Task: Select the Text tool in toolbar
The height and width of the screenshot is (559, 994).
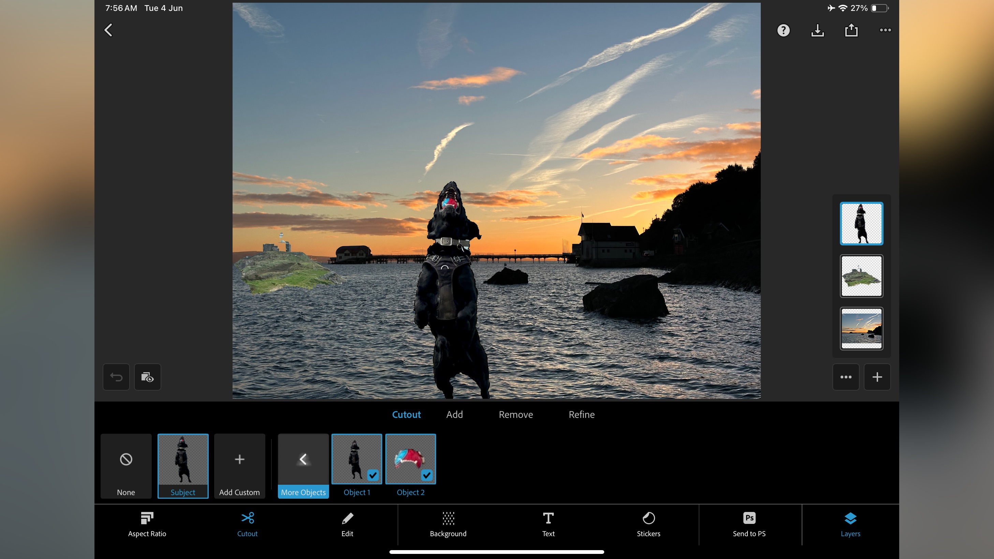Action: tap(548, 524)
